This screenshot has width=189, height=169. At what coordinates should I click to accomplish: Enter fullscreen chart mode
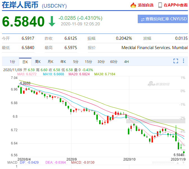[x=176, y=61]
